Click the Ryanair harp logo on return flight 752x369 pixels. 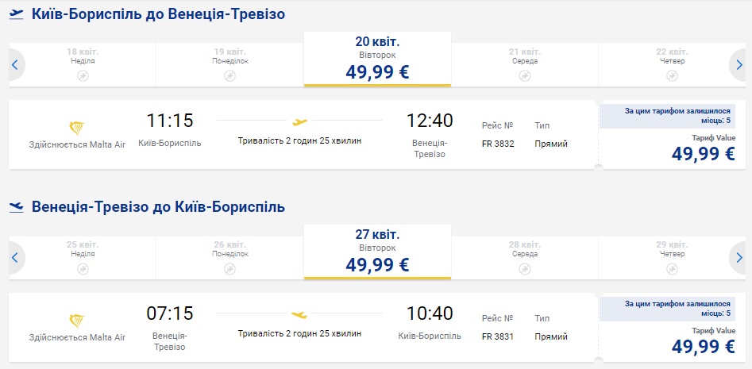pyautogui.click(x=77, y=320)
